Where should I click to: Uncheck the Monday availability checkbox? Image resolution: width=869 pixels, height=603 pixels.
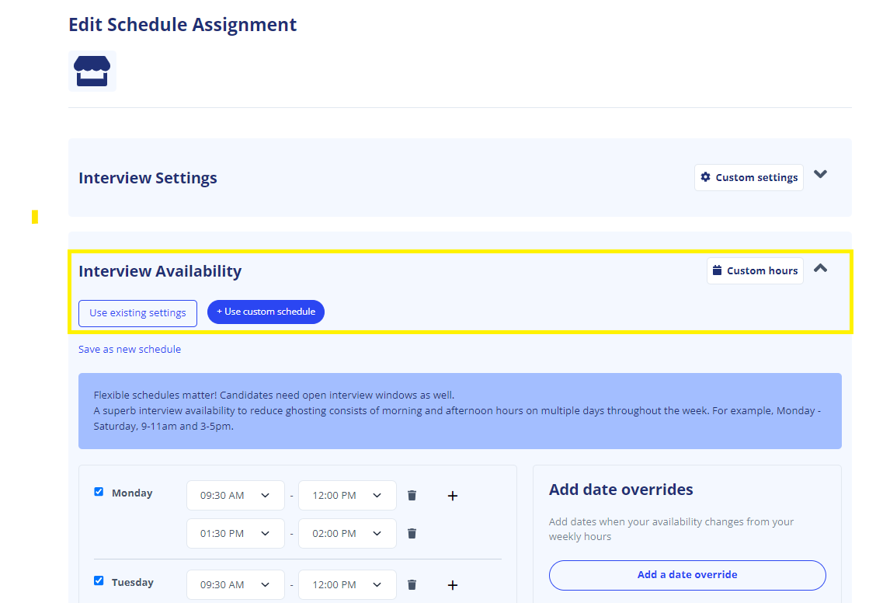(99, 491)
